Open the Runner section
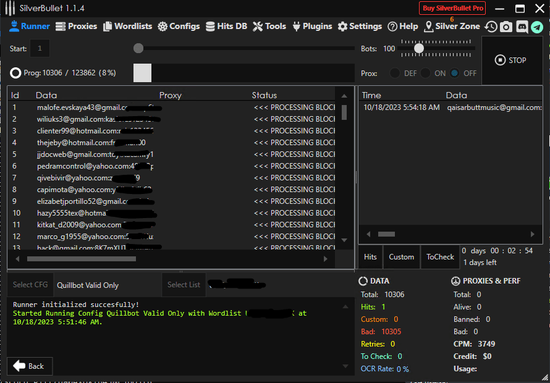Image resolution: width=550 pixels, height=383 pixels. [x=30, y=27]
